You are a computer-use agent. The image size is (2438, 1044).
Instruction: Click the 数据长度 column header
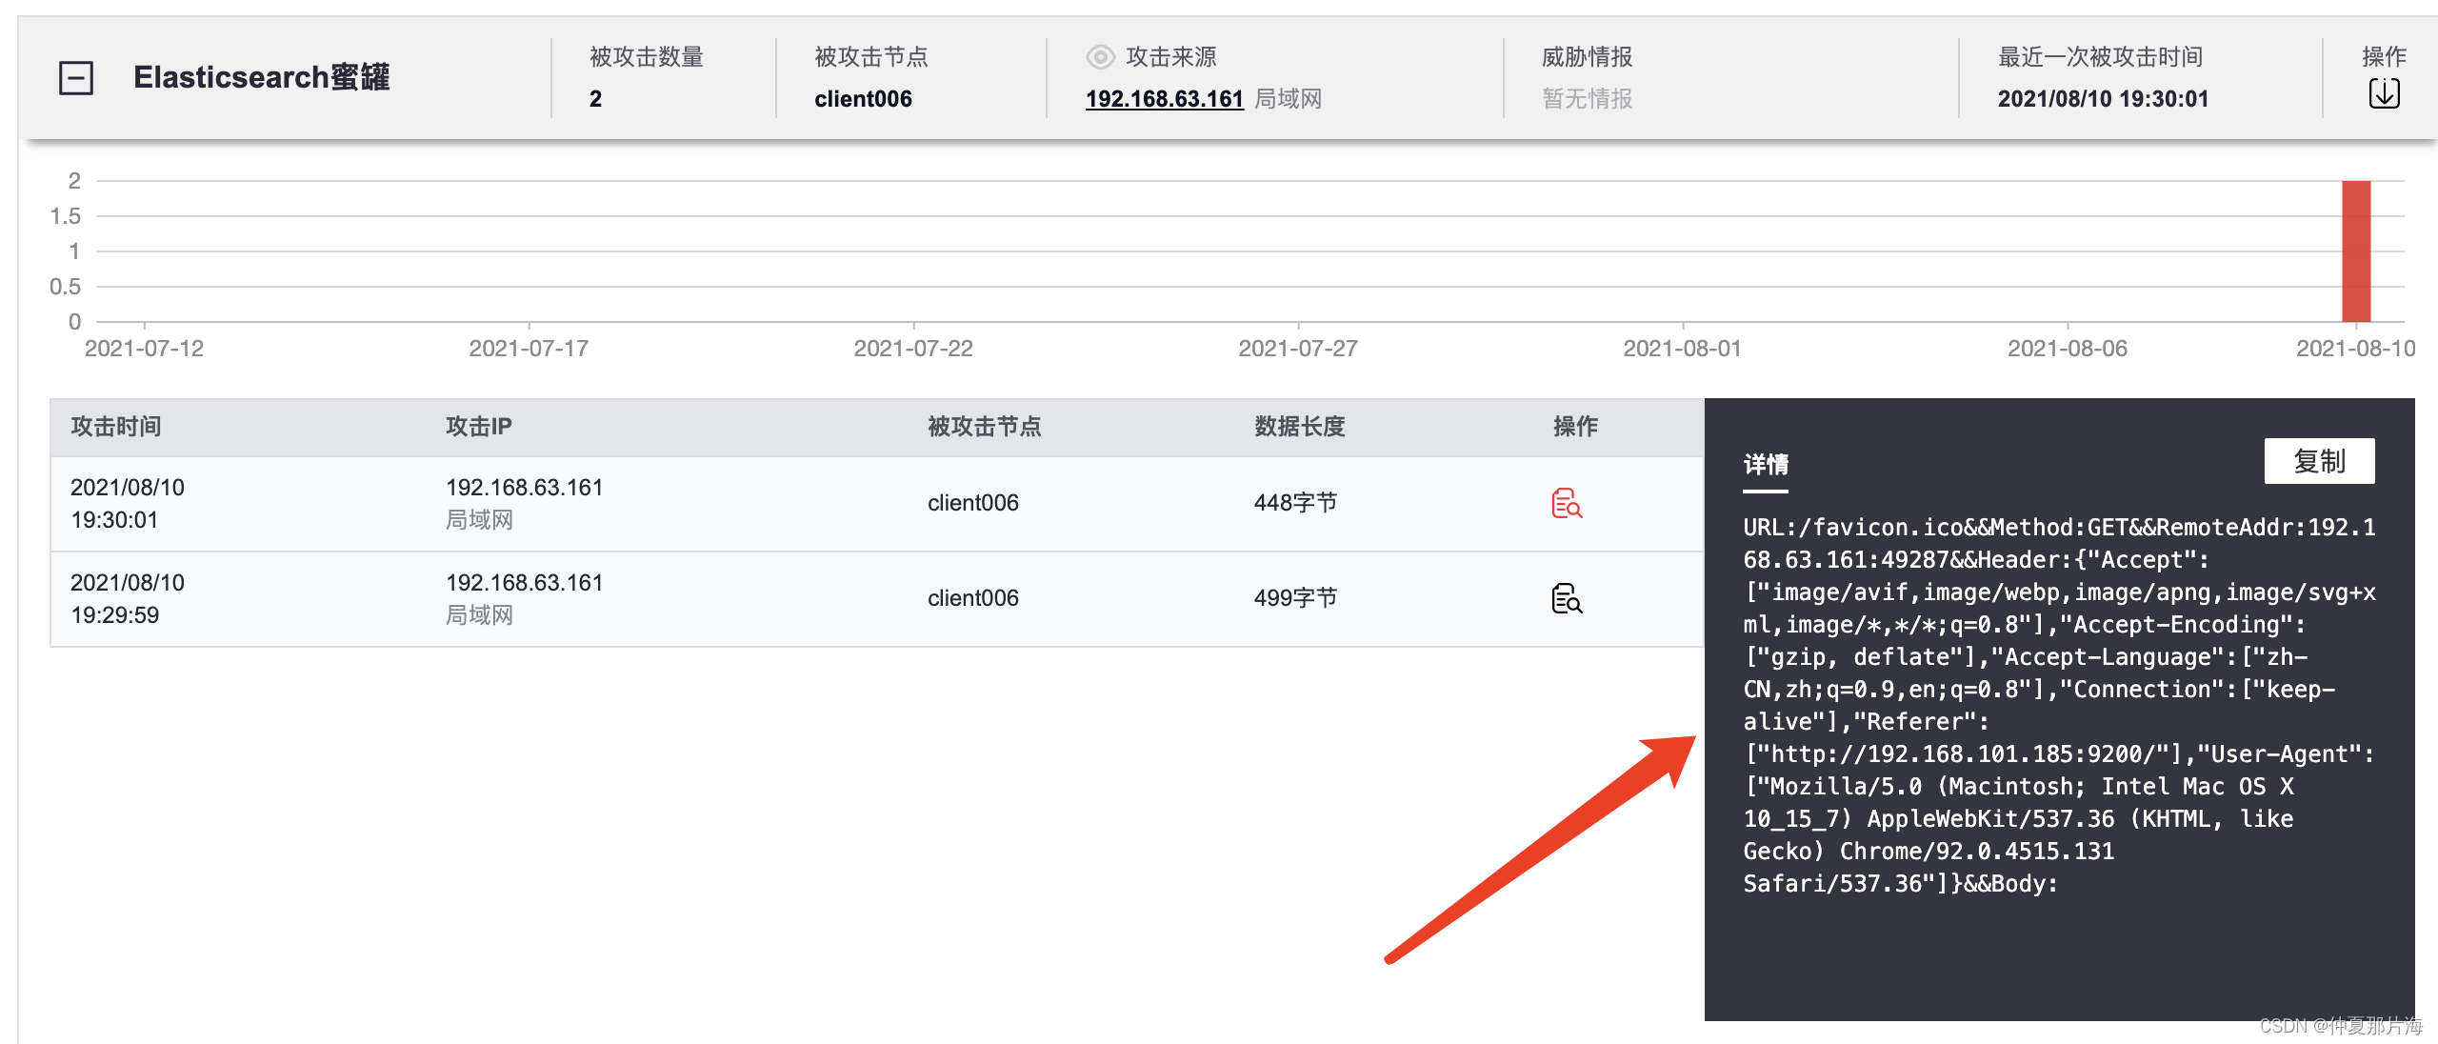[x=1299, y=427]
